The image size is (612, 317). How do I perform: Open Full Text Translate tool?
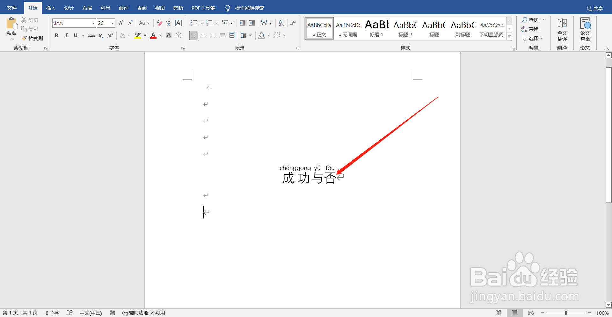coord(562,29)
